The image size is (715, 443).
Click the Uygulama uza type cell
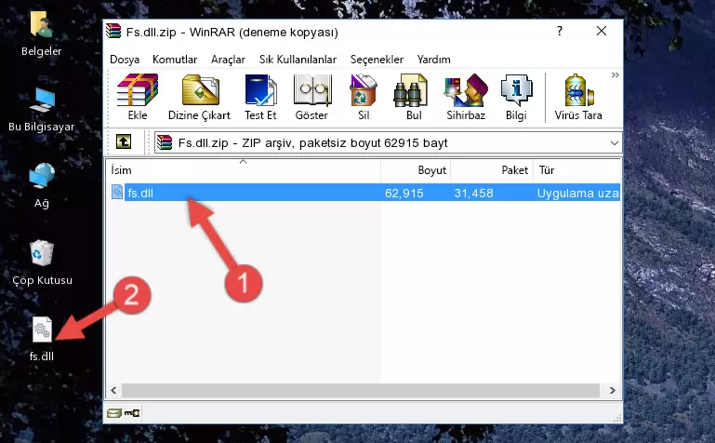pos(577,193)
